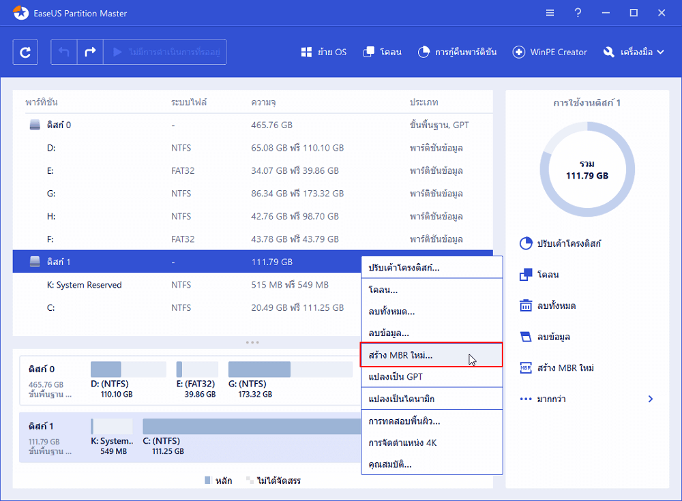Image resolution: width=682 pixels, height=501 pixels.
Task: Open the โคลน (Clone) tool in top toolbar
Action: click(x=382, y=52)
